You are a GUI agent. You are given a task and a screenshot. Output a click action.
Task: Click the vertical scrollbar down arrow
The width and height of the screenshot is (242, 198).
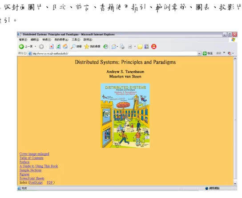[x=235, y=183]
